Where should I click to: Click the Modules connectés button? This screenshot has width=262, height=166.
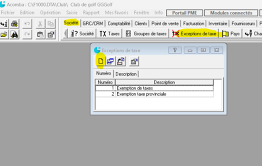tap(231, 13)
